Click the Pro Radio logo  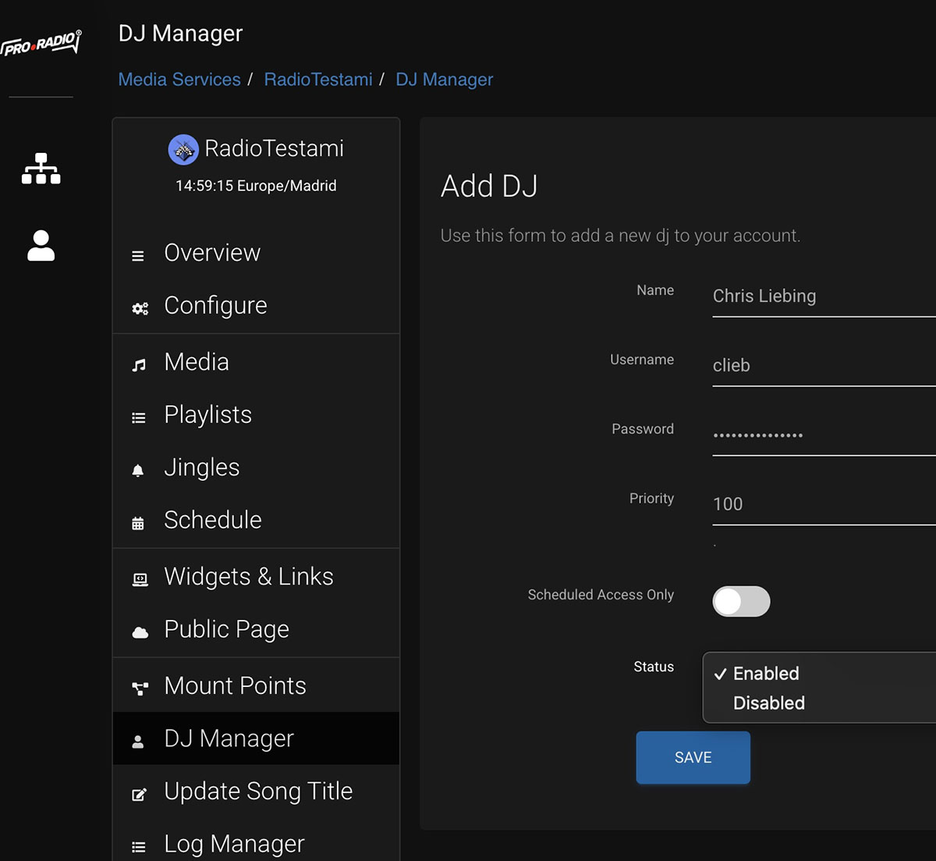pyautogui.click(x=41, y=44)
